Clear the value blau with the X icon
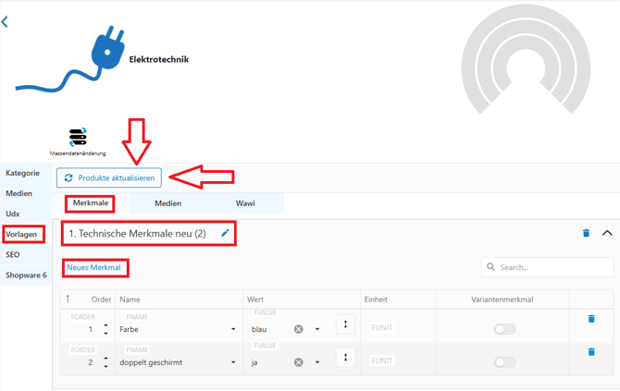Image resolution: width=620 pixels, height=391 pixels. [298, 329]
